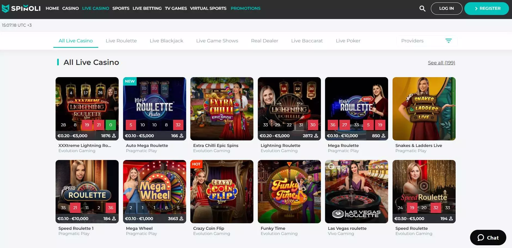512x248 pixels.
Task: Click the €0.10 - €10,000 limit on Mega Roulette
Action: (x=342, y=136)
